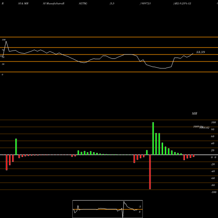This screenshot has width=218, height=218.
Task: Click the 'SI(TM)' header label
Action: [83, 3]
